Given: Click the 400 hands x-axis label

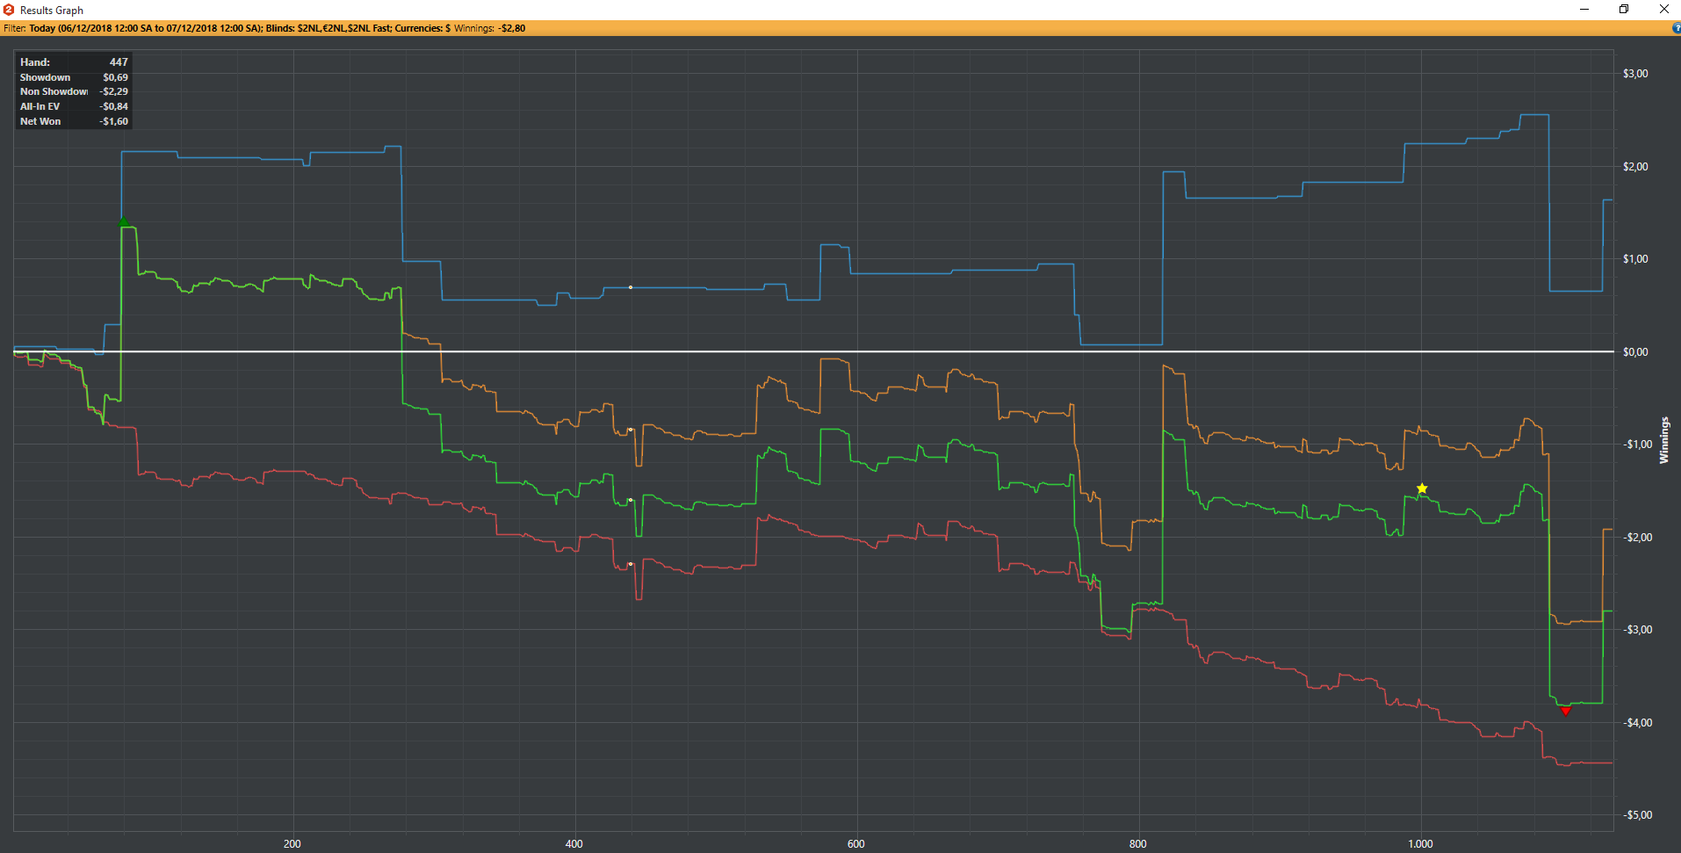Looking at the screenshot, I should click(x=574, y=844).
